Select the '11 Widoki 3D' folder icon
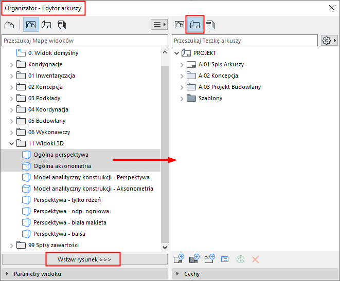Image resolution: width=340 pixels, height=281 pixels. [x=21, y=143]
